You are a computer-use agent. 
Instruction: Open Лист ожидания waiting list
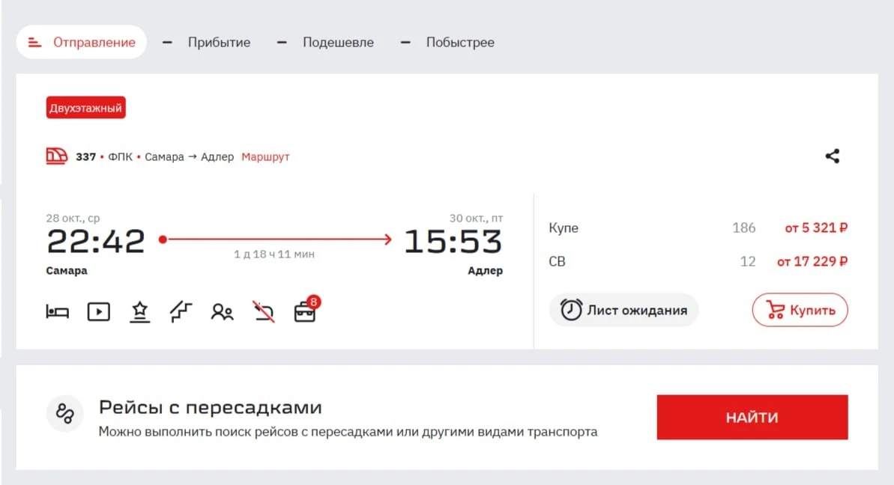pyautogui.click(x=623, y=311)
